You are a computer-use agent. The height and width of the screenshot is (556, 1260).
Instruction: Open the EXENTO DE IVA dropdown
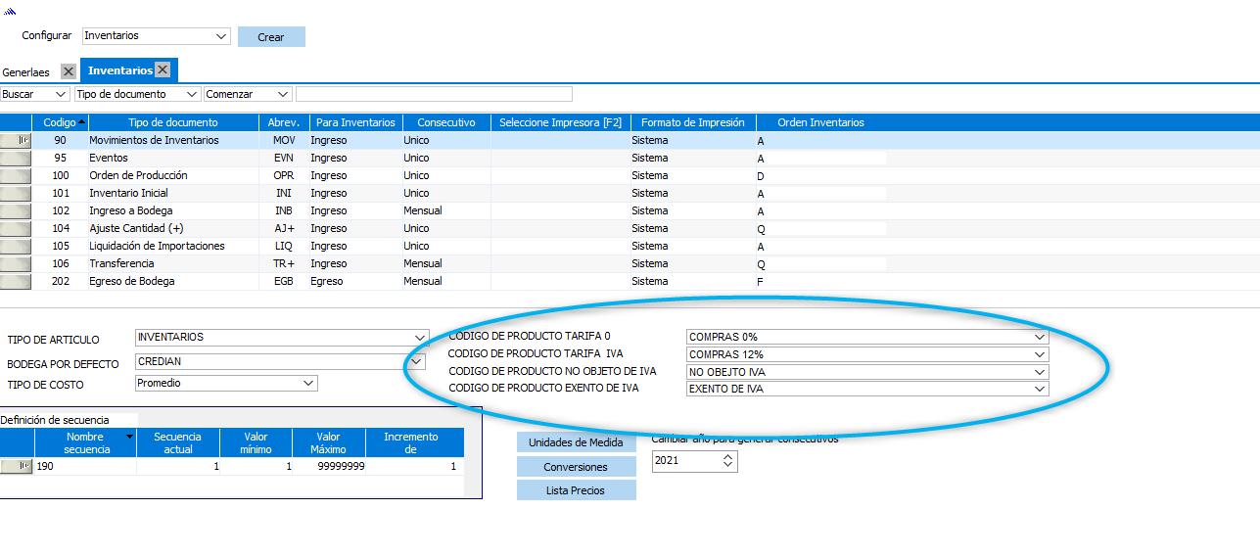pos(1039,390)
